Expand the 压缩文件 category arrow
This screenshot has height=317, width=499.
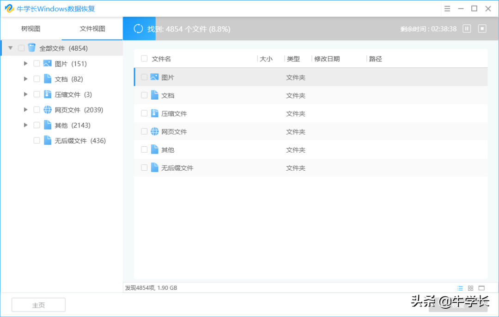click(26, 94)
